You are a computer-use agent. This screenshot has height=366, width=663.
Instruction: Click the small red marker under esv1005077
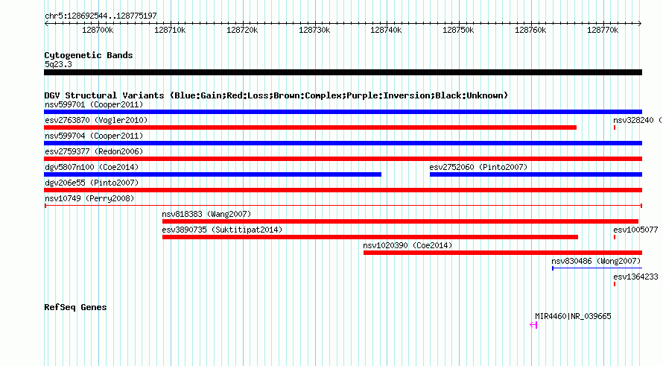click(x=615, y=237)
